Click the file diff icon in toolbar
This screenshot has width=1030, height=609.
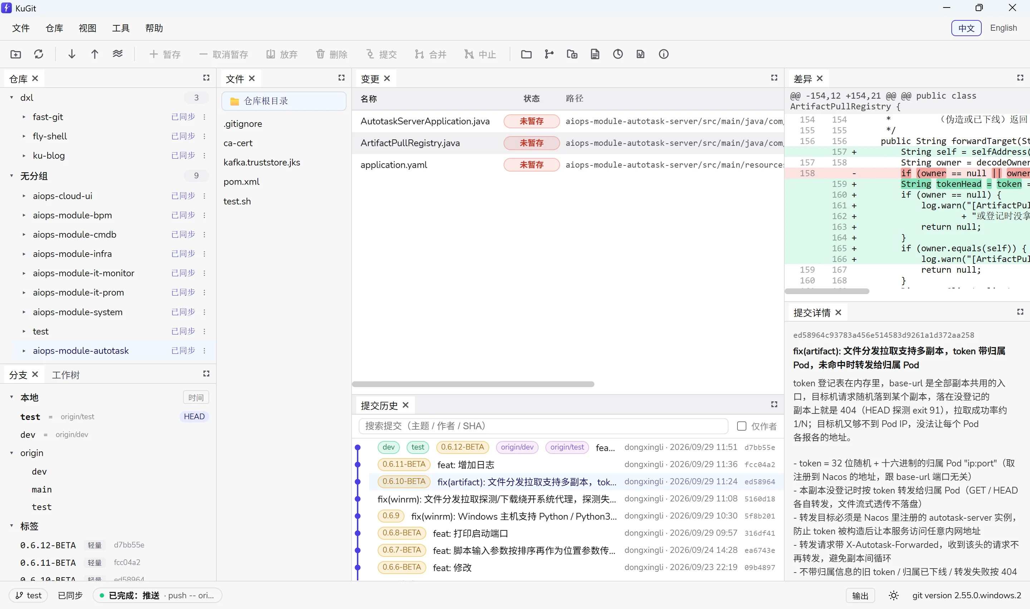pos(641,54)
